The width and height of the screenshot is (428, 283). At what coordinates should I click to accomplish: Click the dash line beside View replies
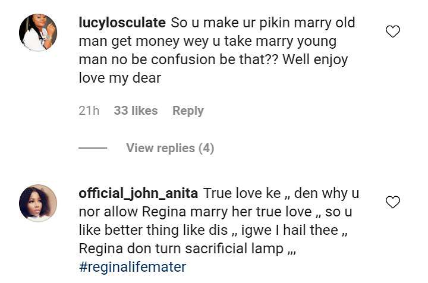pos(93,148)
